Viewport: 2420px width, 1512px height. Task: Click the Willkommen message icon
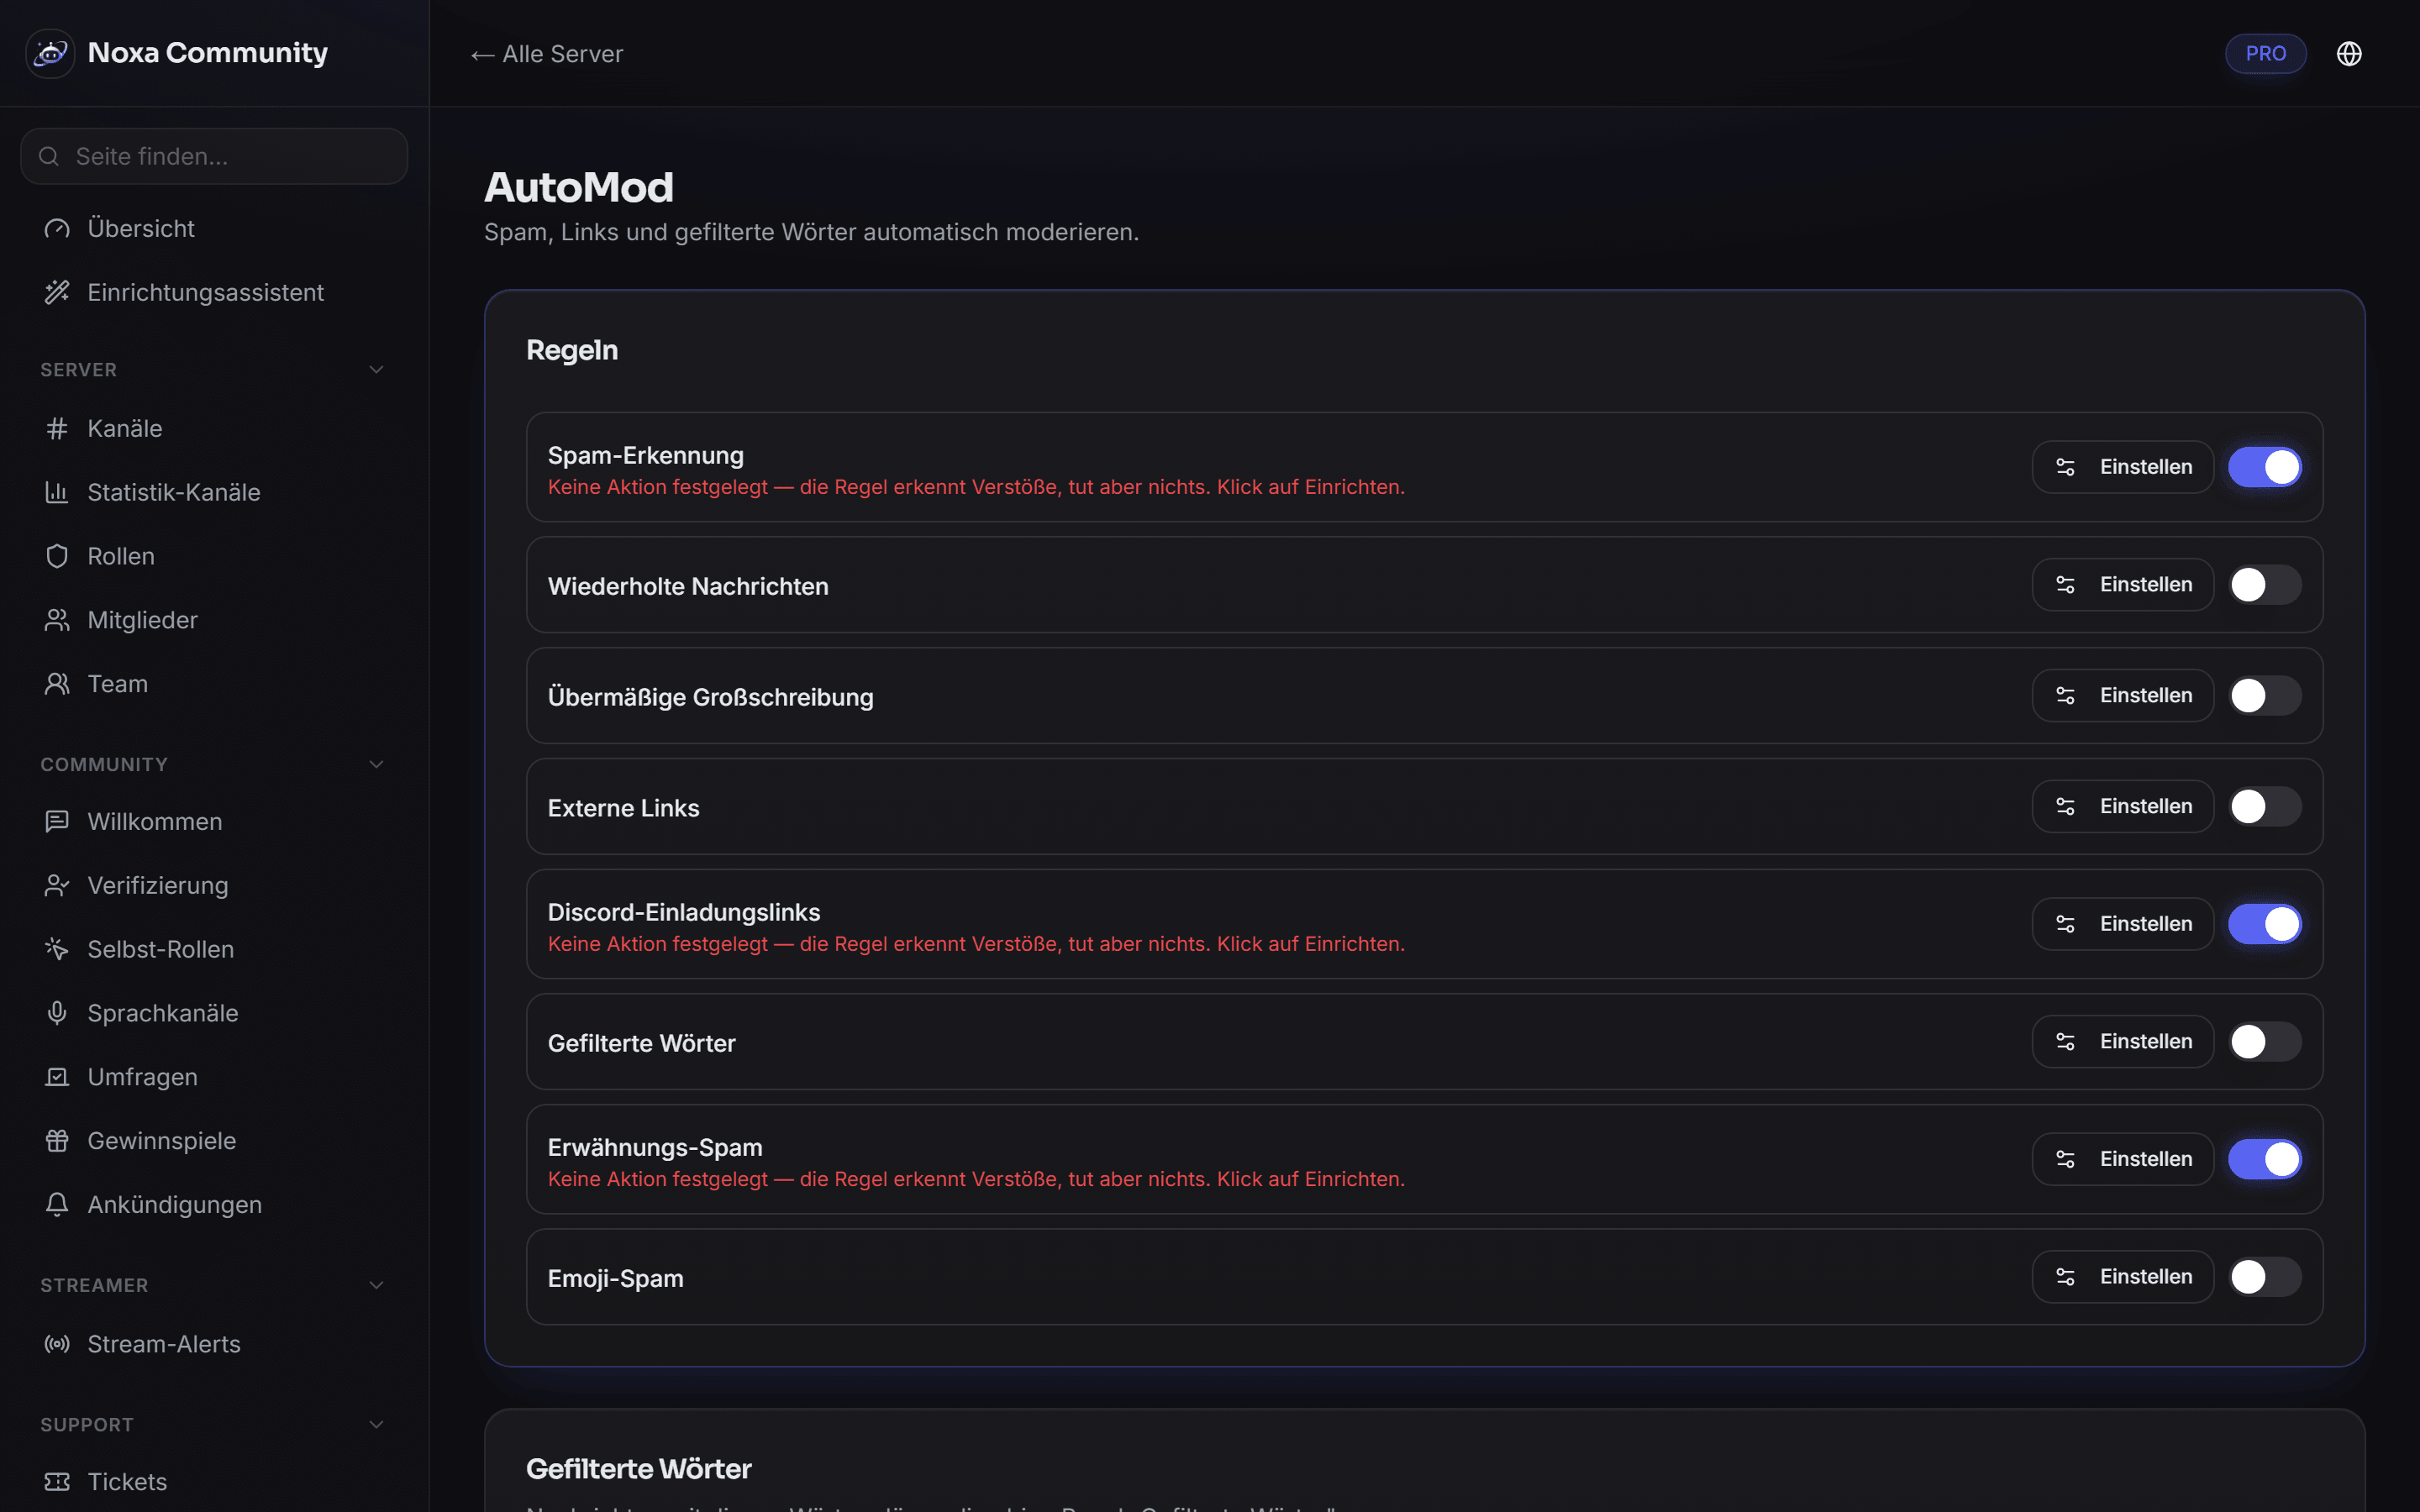point(57,822)
